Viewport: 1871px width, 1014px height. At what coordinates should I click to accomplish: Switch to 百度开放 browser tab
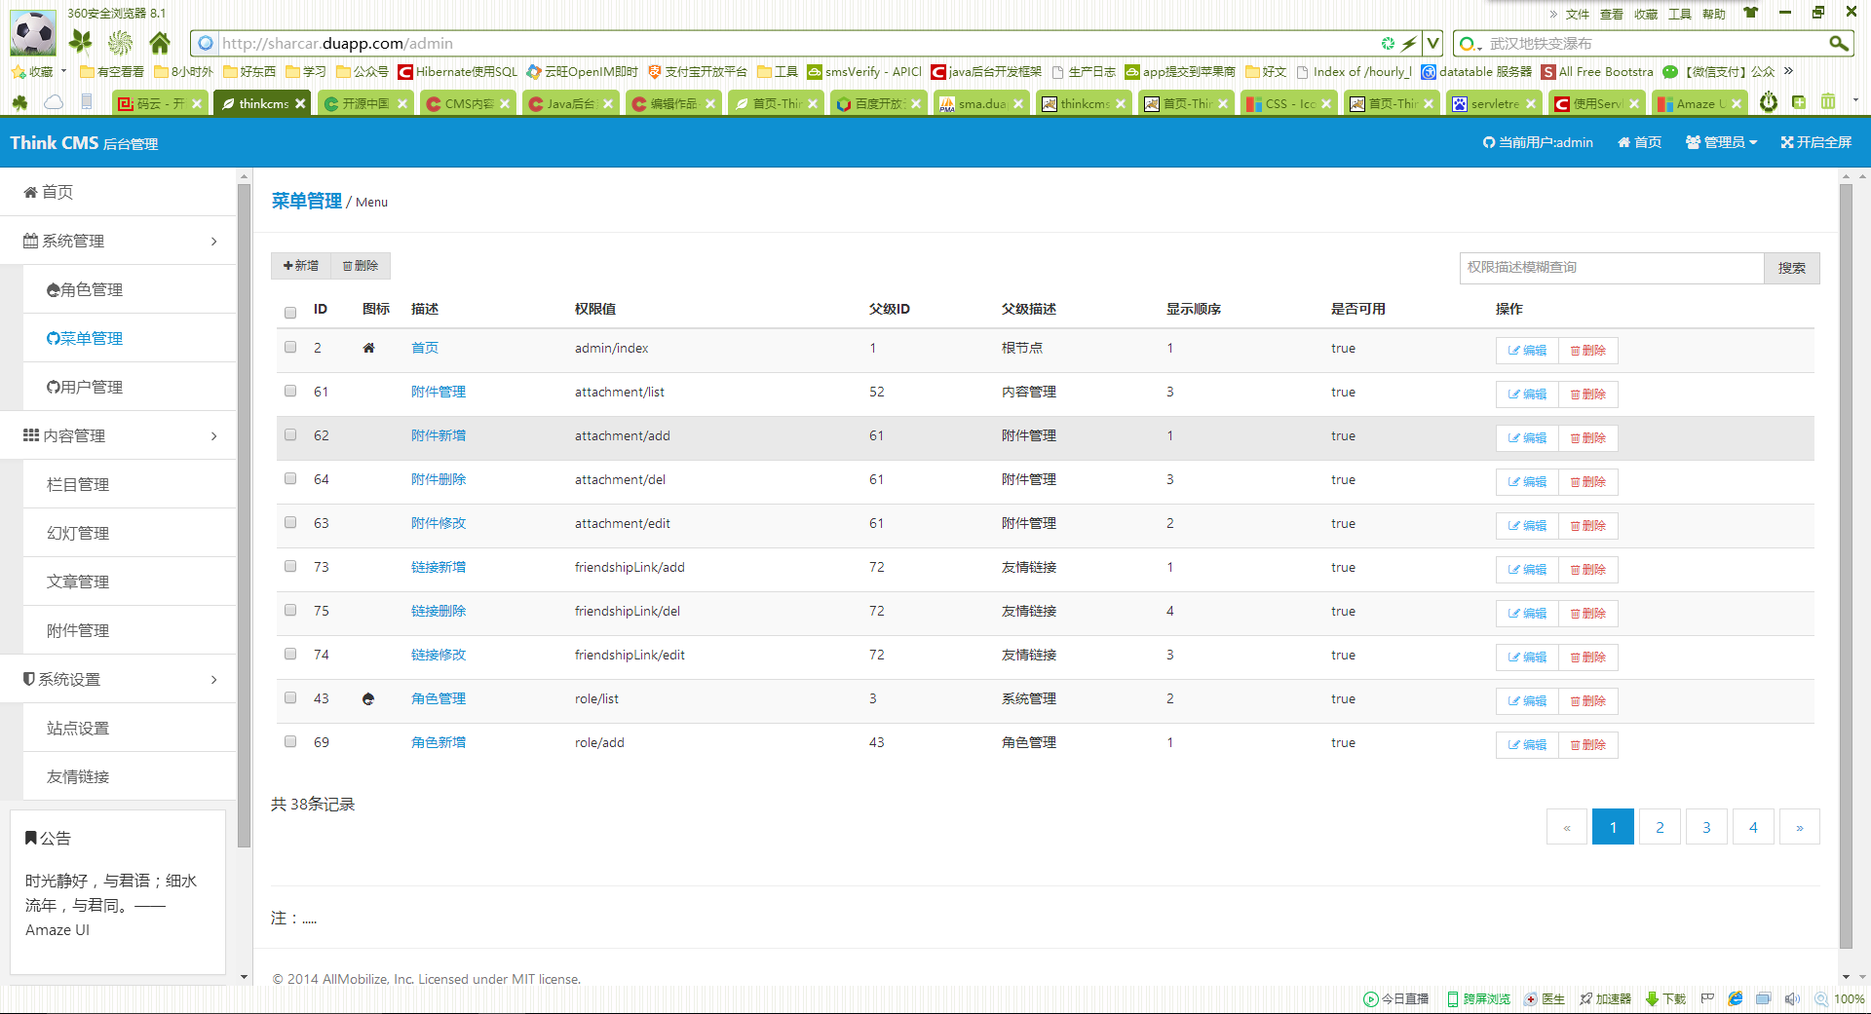(877, 103)
